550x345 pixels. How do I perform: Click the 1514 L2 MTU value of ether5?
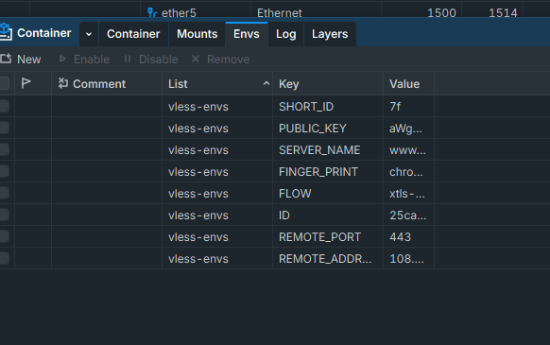point(503,13)
